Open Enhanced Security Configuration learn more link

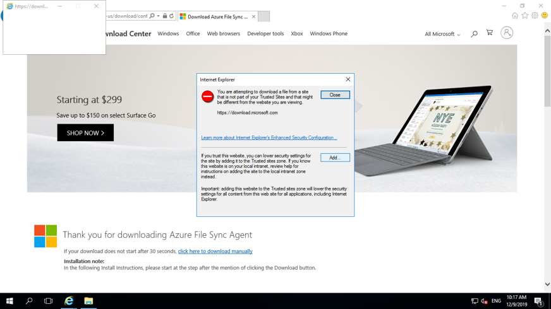(269, 137)
